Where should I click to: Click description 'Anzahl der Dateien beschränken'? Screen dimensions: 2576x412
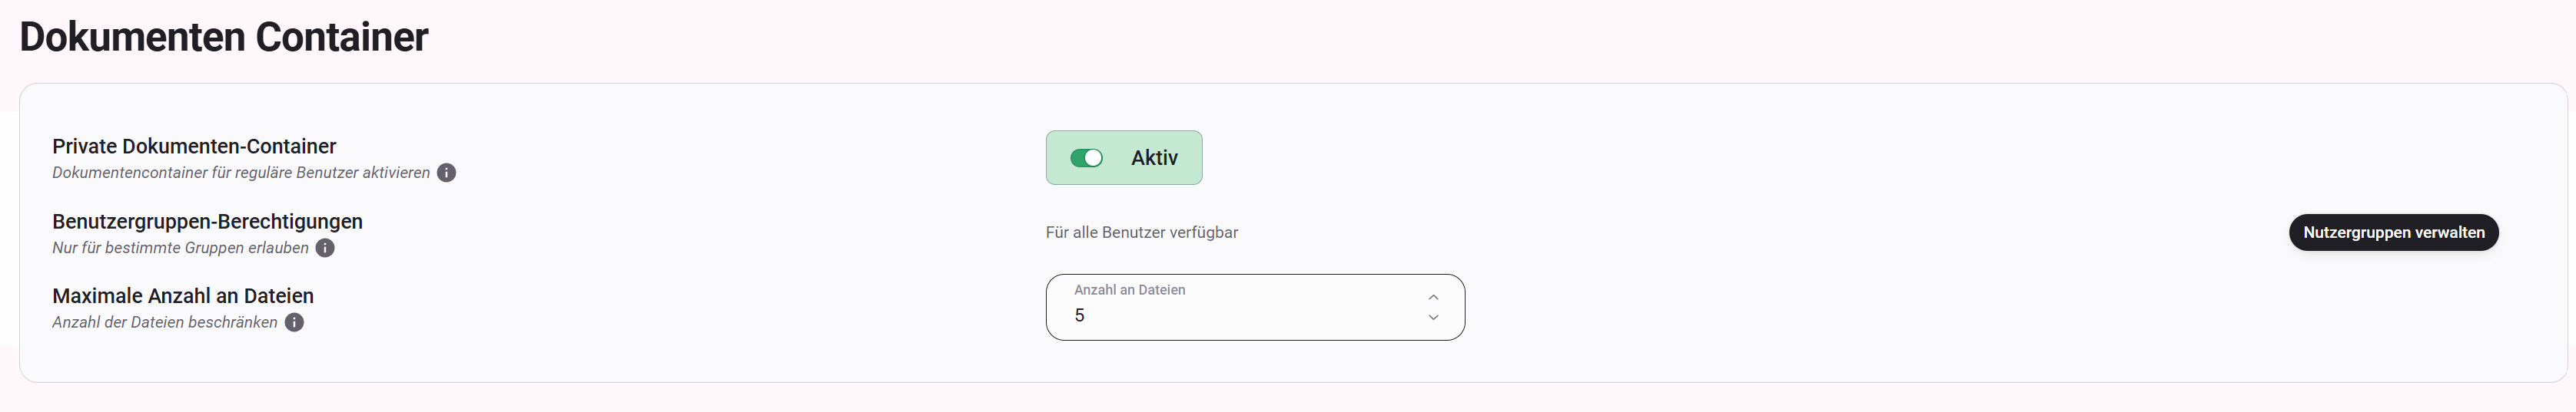[165, 322]
